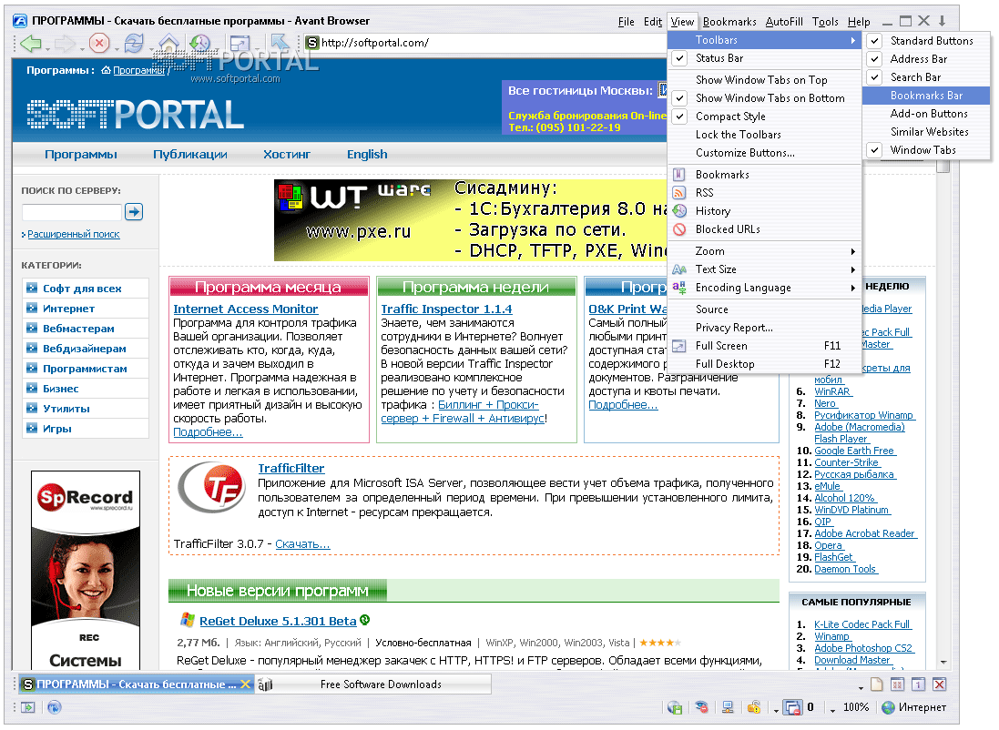Click the Bookmarks icon in View menu
Screen dimensions: 999x730
point(679,174)
